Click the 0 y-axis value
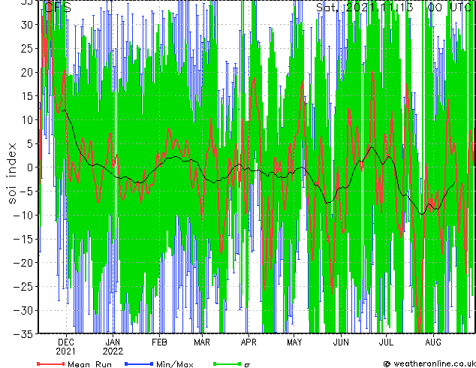 (x=30, y=167)
